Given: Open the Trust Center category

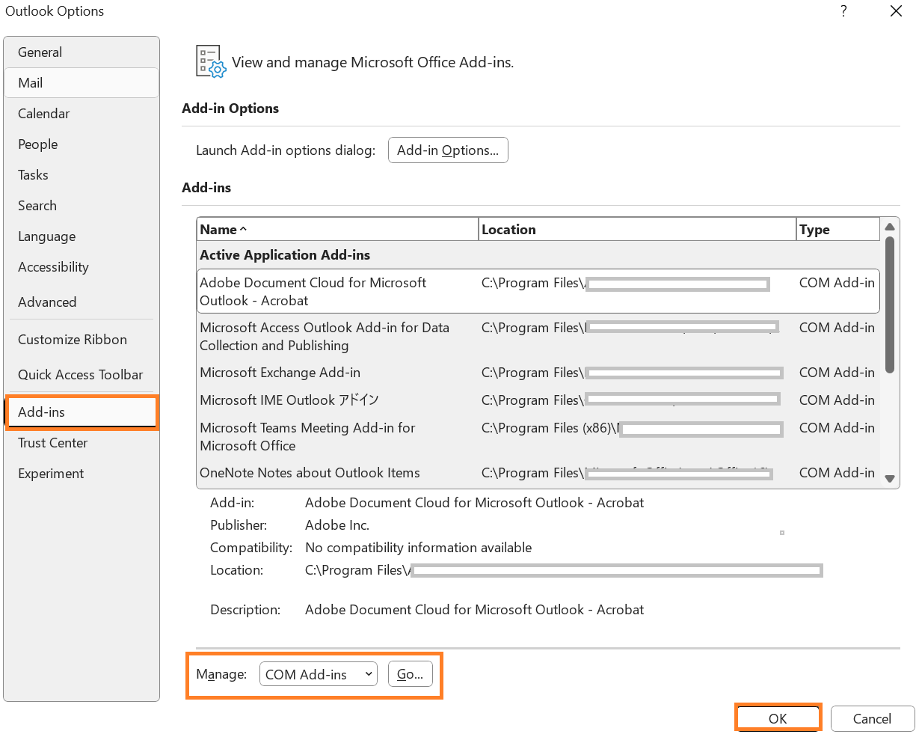Looking at the screenshot, I should [x=82, y=443].
